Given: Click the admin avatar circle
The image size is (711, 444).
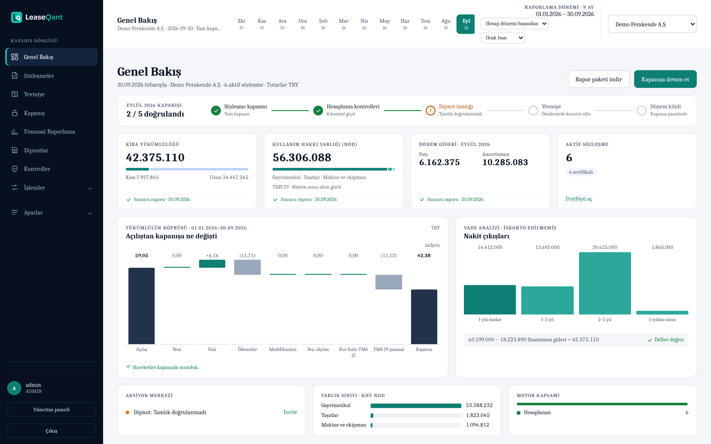Looking at the screenshot, I should [14, 388].
